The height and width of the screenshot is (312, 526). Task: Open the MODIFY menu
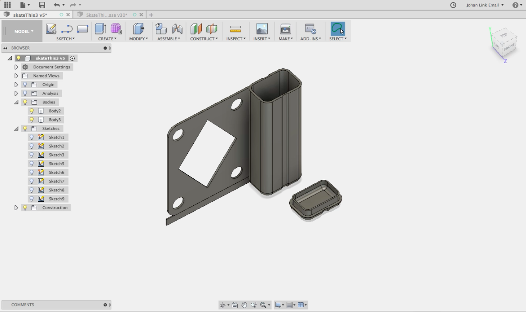(139, 39)
